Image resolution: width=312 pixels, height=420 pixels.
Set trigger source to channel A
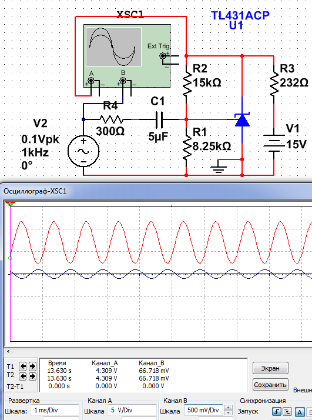coord(300,412)
